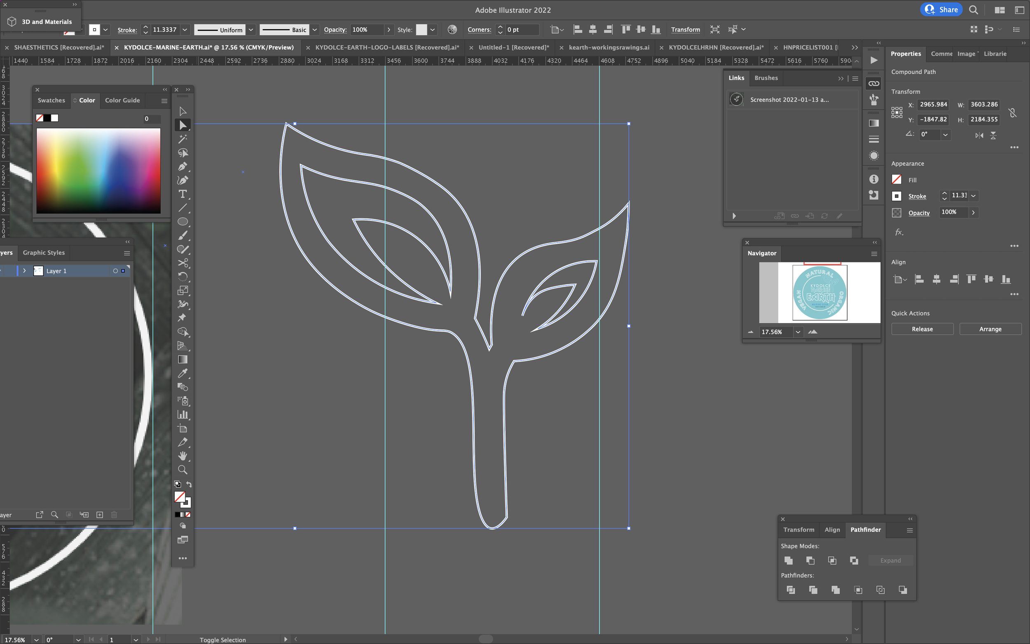Choose the Rotate tool
This screenshot has width=1030, height=644.
click(x=183, y=277)
